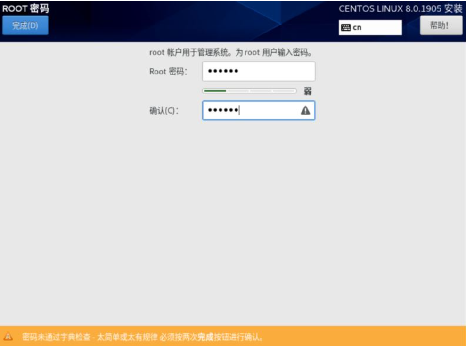The width and height of the screenshot is (466, 346).
Task: Focus the Root 密码 password field
Action: pos(259,71)
